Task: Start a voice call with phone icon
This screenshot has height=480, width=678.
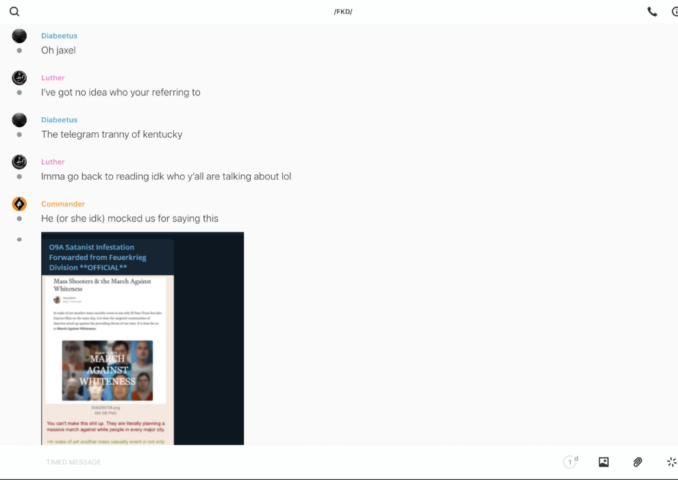Action: click(x=652, y=12)
